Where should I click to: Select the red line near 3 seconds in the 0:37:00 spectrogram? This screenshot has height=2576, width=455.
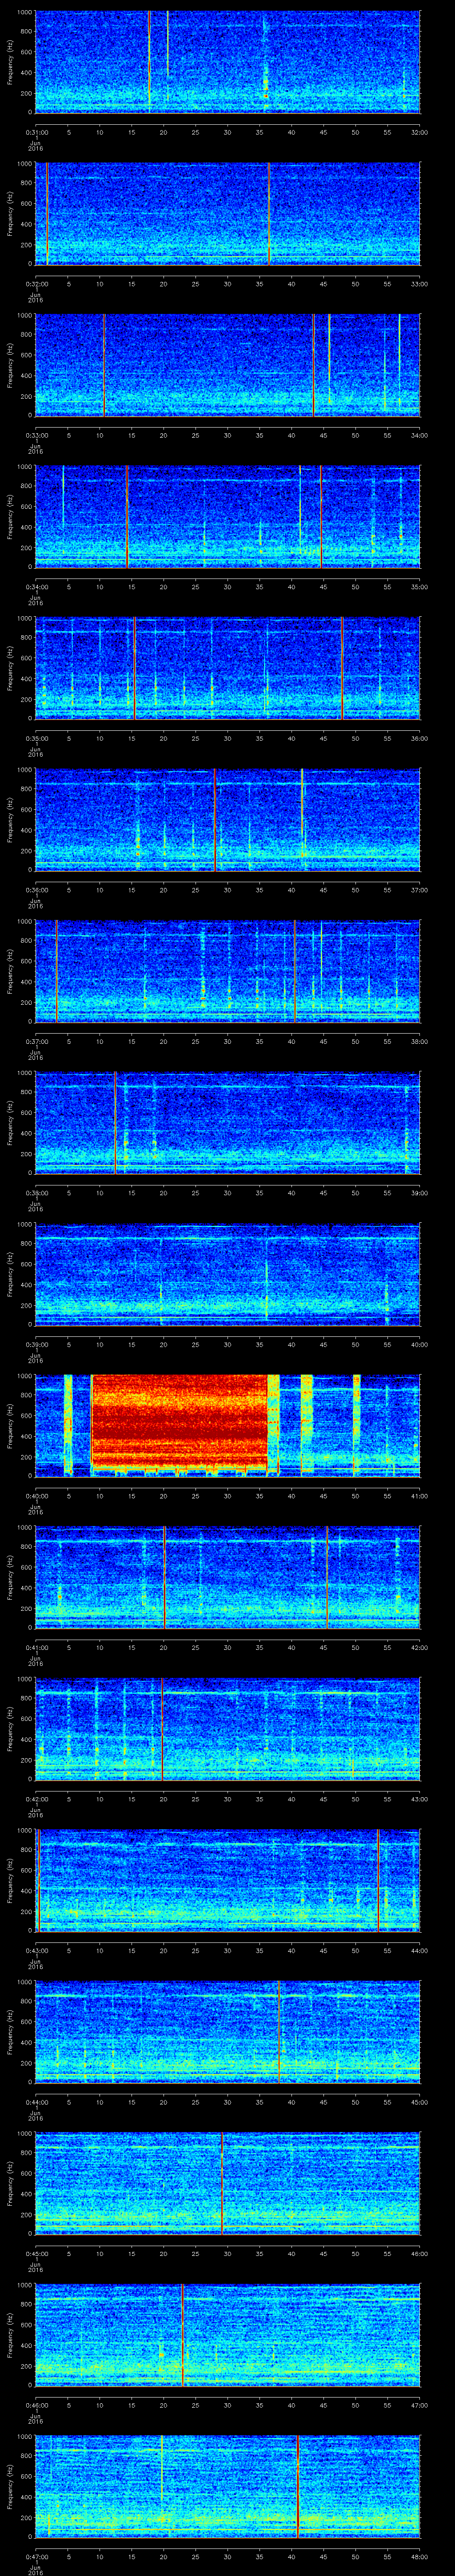tap(57, 970)
